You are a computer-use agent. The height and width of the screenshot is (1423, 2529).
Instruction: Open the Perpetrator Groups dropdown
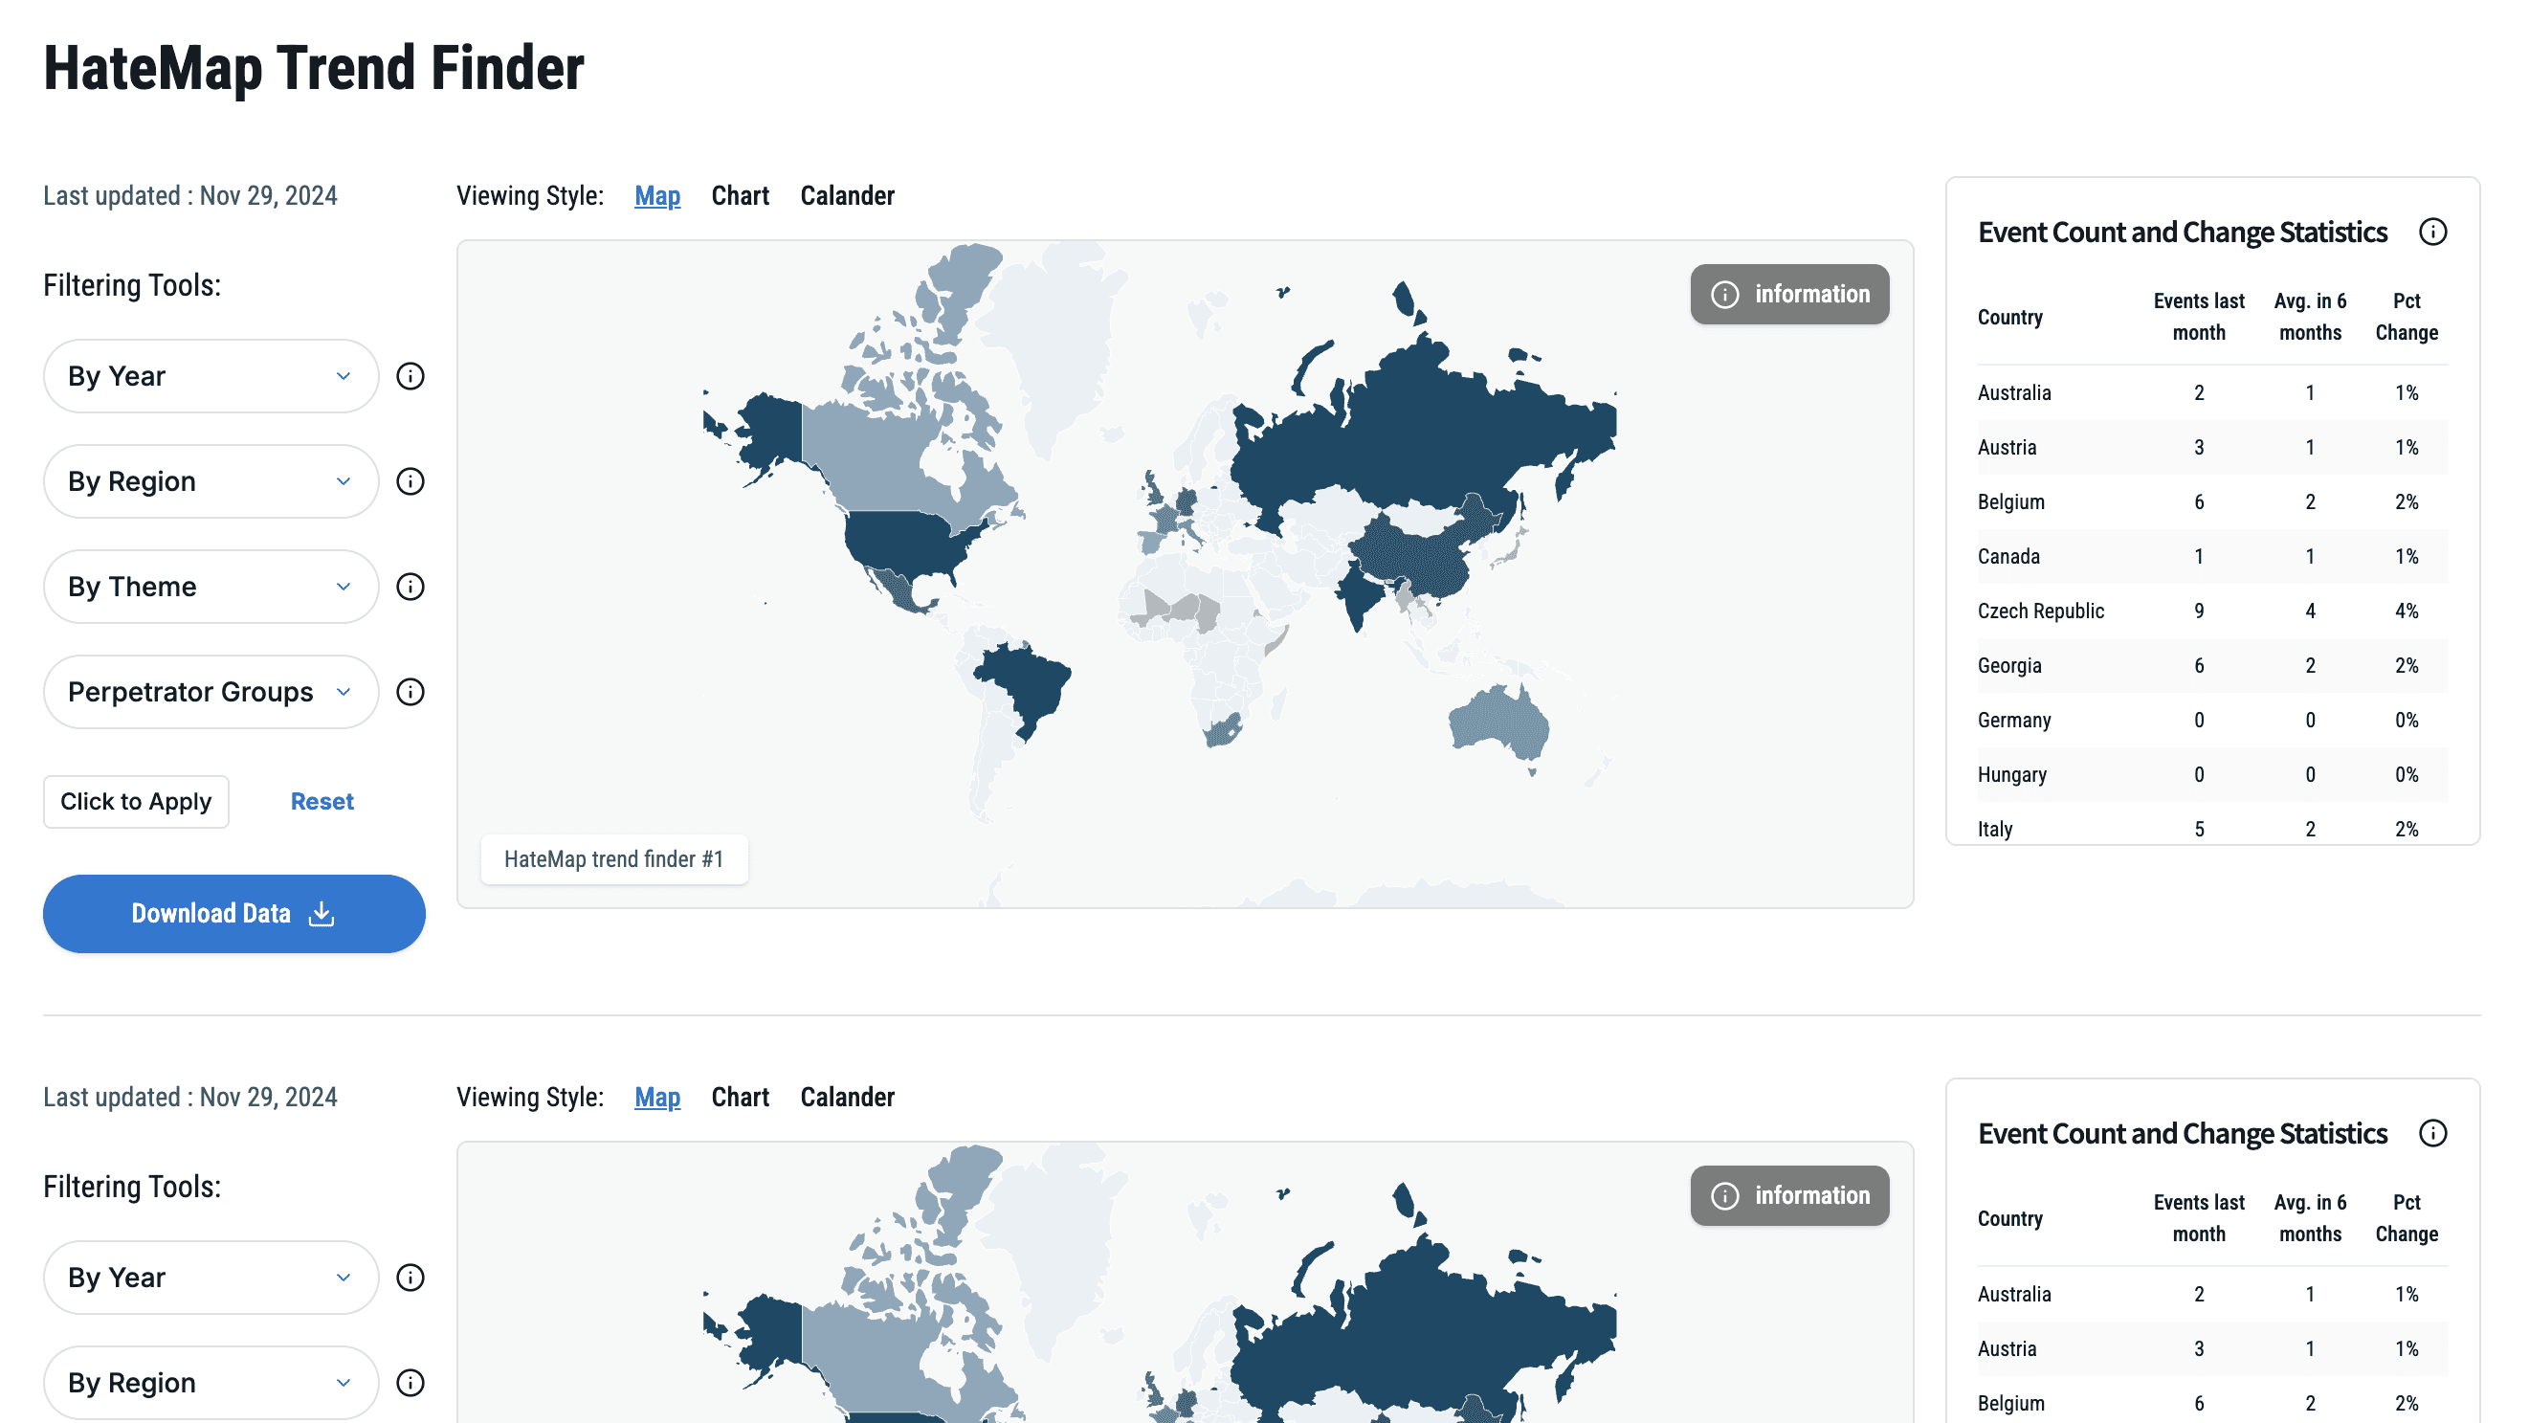211,691
